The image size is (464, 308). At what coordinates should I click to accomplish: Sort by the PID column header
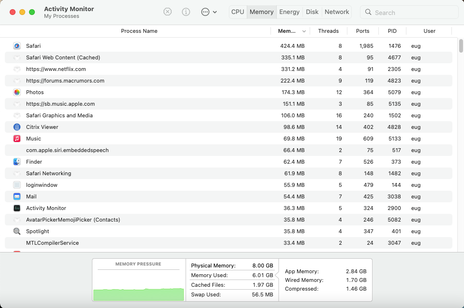point(392,31)
